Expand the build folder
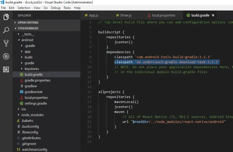 pos(22,57)
